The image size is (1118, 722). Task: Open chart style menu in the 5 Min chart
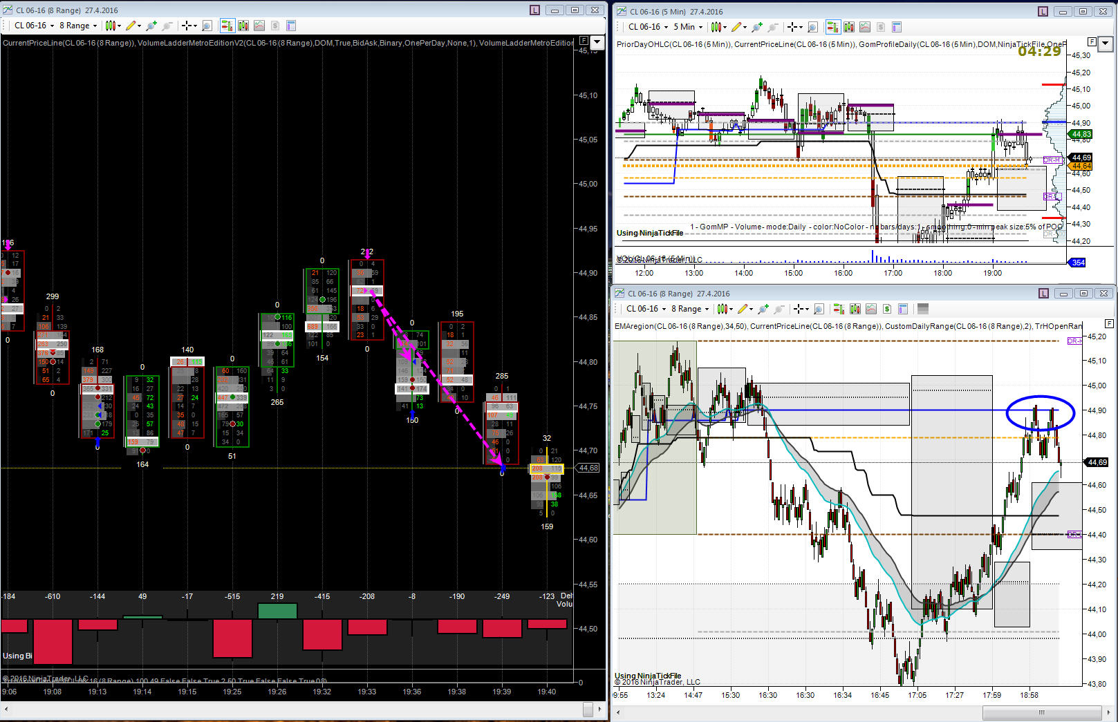(720, 27)
